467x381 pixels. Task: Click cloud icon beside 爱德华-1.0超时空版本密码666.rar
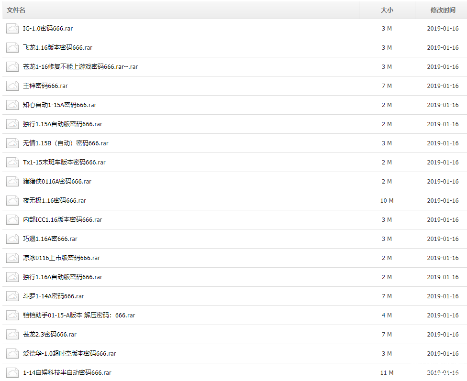click(12, 354)
